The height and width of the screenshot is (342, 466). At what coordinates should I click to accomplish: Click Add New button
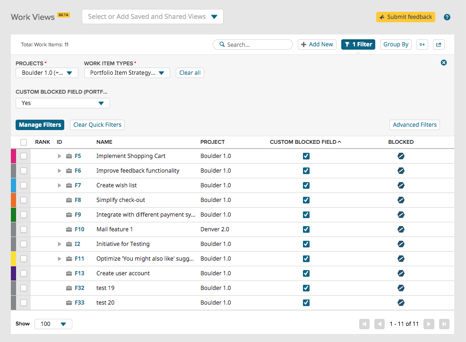[x=317, y=44]
